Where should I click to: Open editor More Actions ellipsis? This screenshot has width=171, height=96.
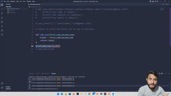[x=169, y=4]
